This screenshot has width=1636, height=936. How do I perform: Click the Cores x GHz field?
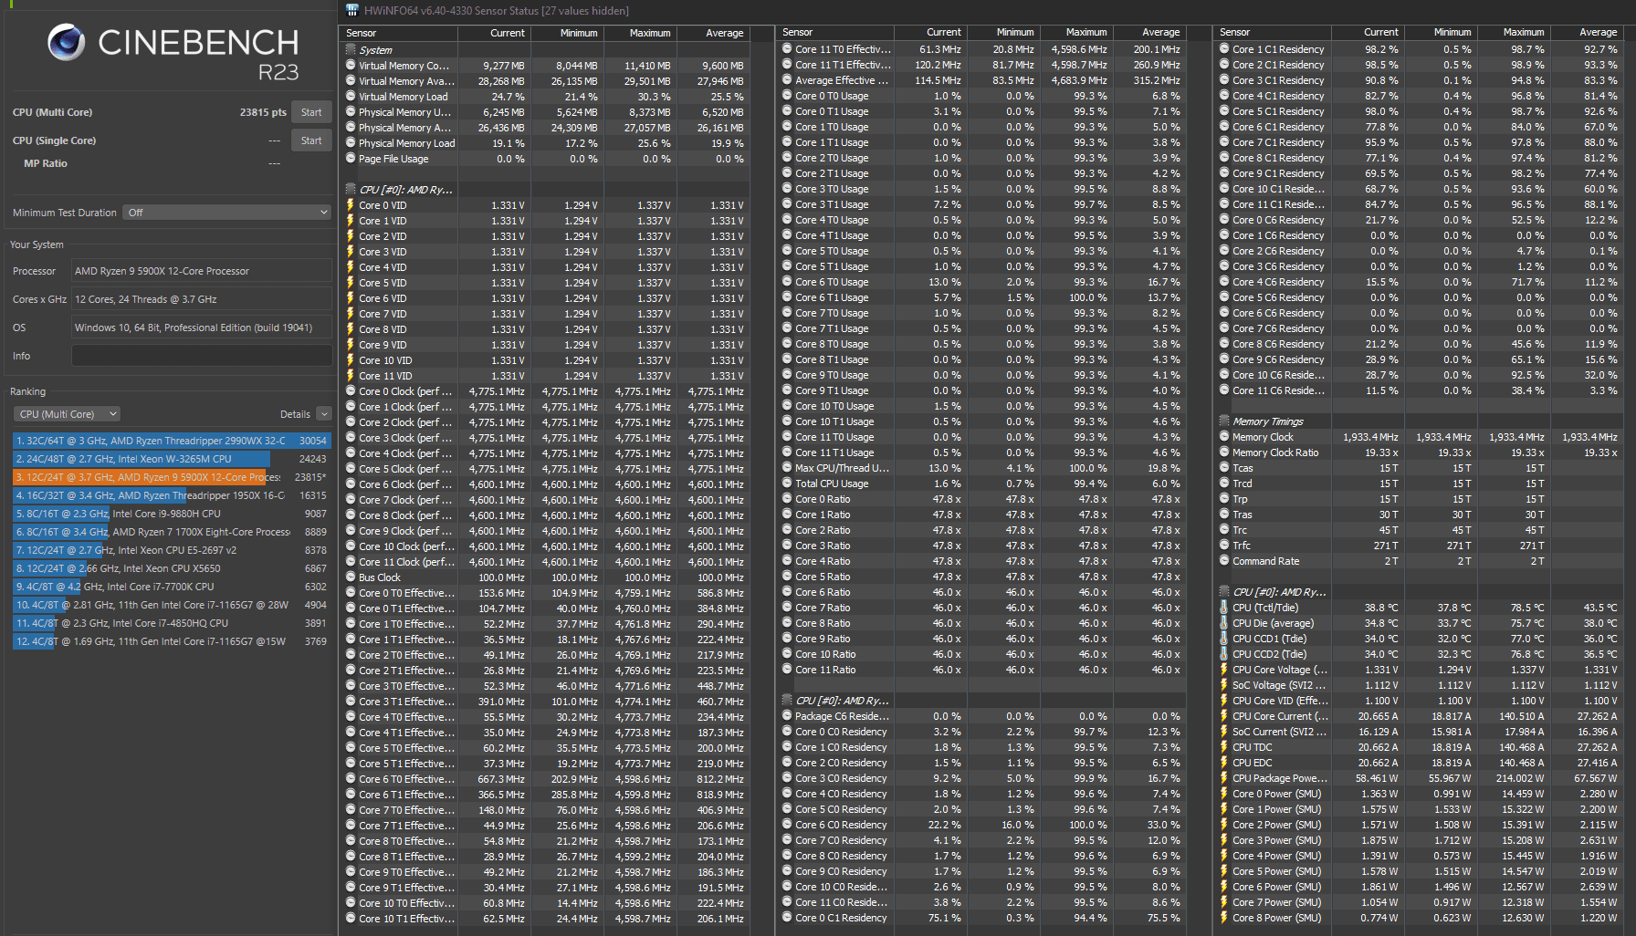pos(202,299)
